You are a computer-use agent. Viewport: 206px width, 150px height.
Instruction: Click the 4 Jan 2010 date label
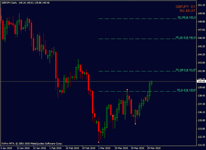tap(6, 148)
